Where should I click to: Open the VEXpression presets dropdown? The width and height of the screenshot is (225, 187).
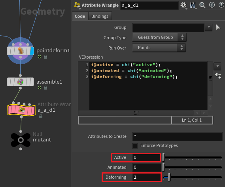coord(217,66)
